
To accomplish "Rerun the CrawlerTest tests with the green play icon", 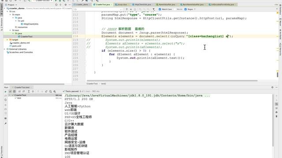I will pyautogui.click(x=5, y=92).
